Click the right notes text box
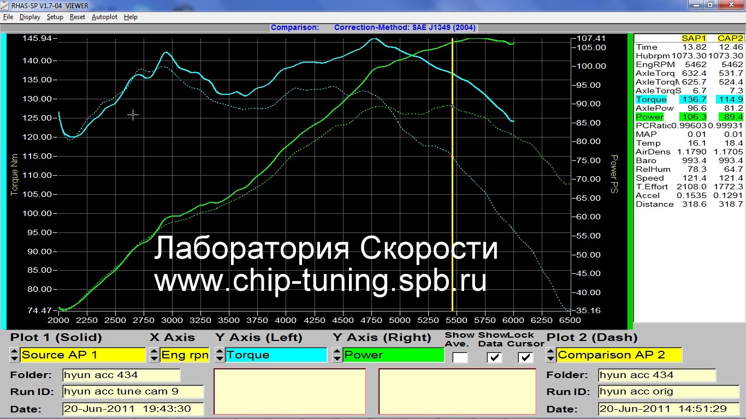The height and width of the screenshot is (419, 746). click(x=458, y=392)
